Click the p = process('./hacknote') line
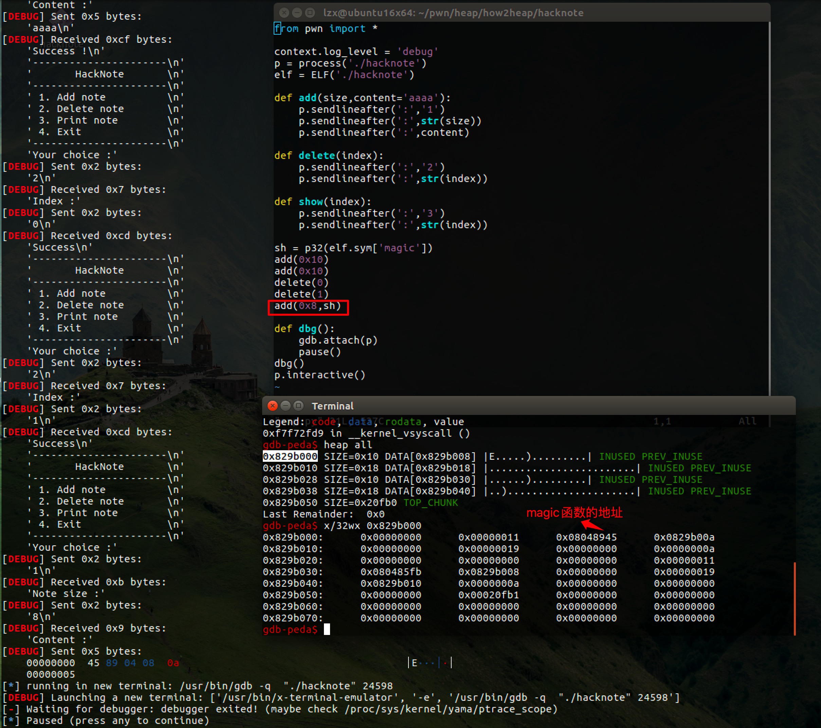This screenshot has height=728, width=821. [x=350, y=63]
